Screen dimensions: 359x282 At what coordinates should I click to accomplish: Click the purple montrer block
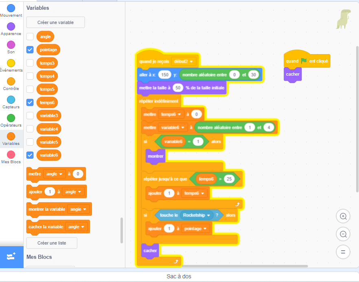(155, 156)
